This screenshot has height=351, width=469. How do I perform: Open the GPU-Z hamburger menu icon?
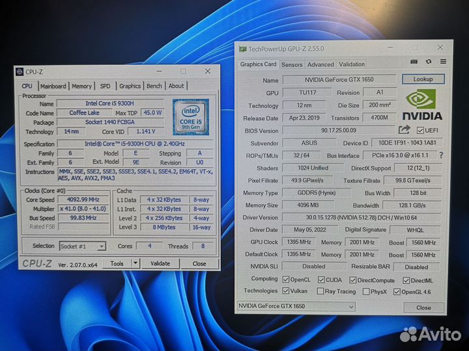click(x=444, y=62)
